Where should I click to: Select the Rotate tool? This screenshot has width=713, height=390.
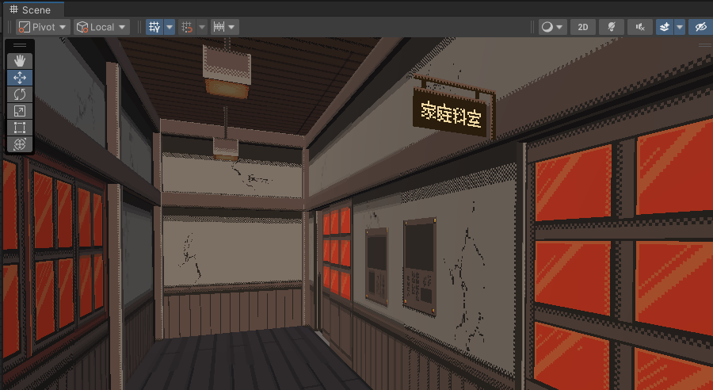coord(20,94)
